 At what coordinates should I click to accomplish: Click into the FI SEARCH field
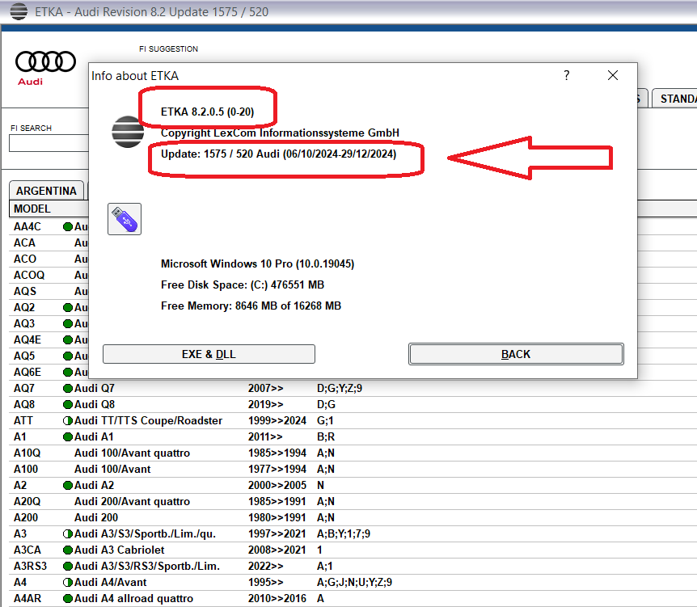click(x=49, y=143)
